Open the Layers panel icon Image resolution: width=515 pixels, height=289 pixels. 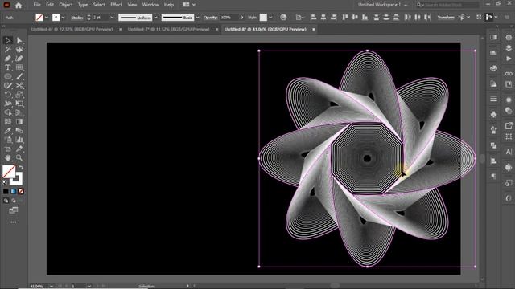pos(509,48)
